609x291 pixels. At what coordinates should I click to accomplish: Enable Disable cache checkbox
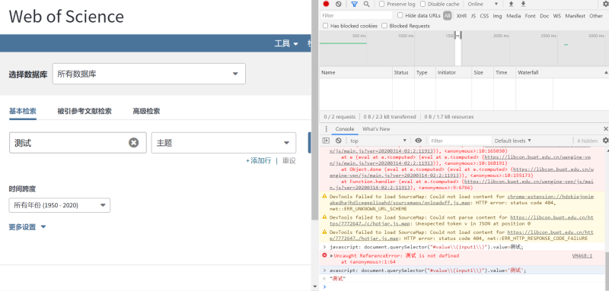click(x=422, y=4)
